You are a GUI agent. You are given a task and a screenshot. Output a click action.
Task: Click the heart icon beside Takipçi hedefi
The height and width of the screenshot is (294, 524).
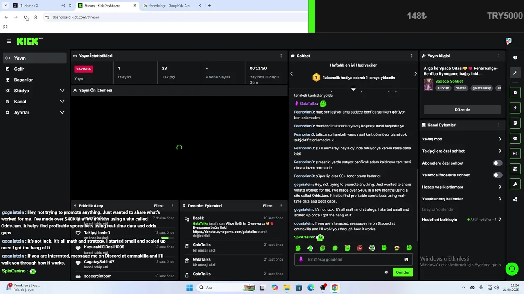(78, 233)
